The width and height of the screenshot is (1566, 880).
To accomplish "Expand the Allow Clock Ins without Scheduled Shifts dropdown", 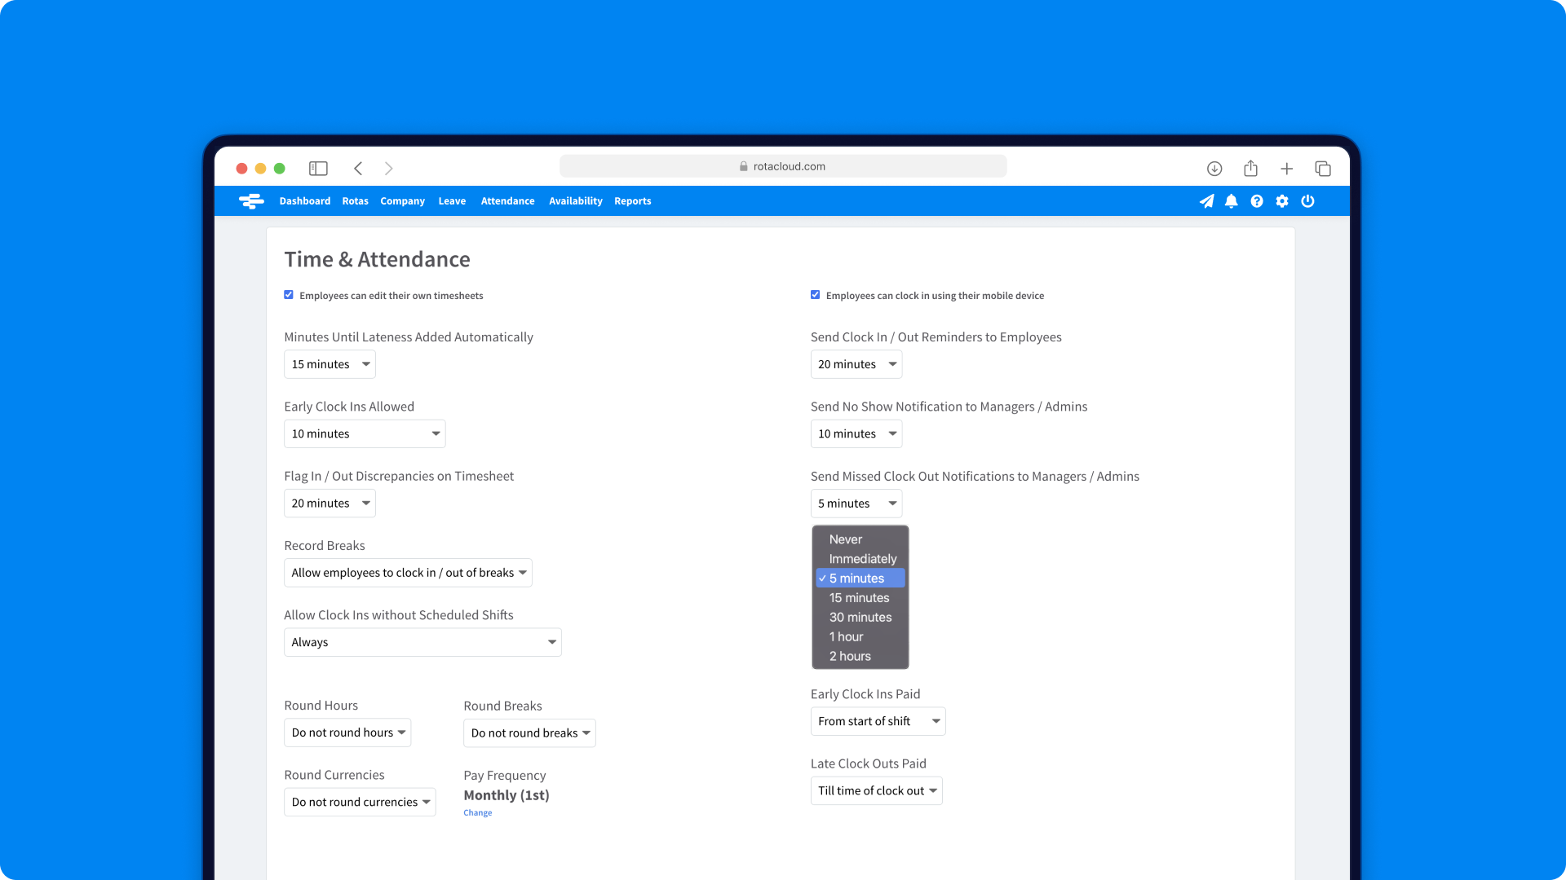I will (422, 641).
